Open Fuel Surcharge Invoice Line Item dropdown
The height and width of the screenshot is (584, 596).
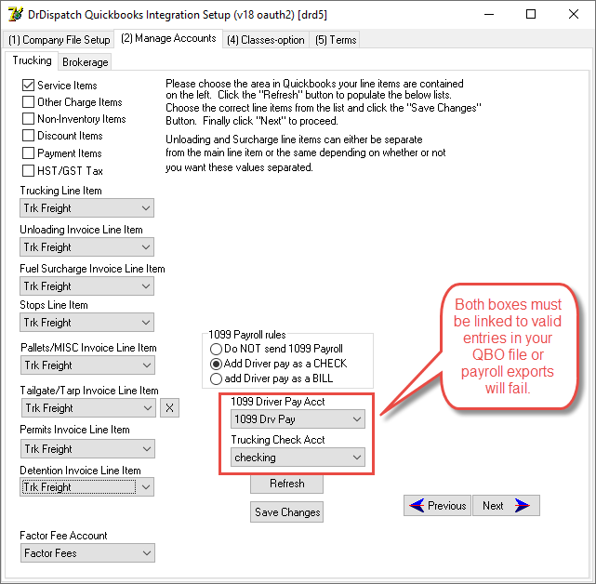pyautogui.click(x=87, y=285)
